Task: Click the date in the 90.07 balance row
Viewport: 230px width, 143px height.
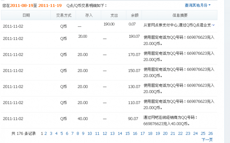Action: (x=13, y=118)
